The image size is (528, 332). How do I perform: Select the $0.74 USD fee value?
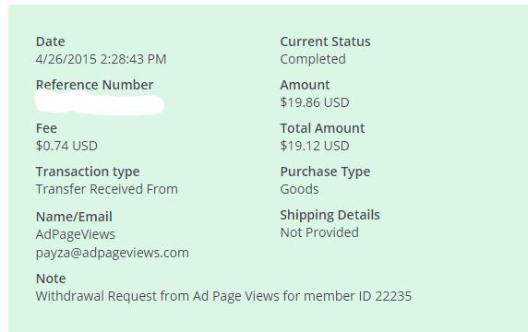(x=66, y=146)
